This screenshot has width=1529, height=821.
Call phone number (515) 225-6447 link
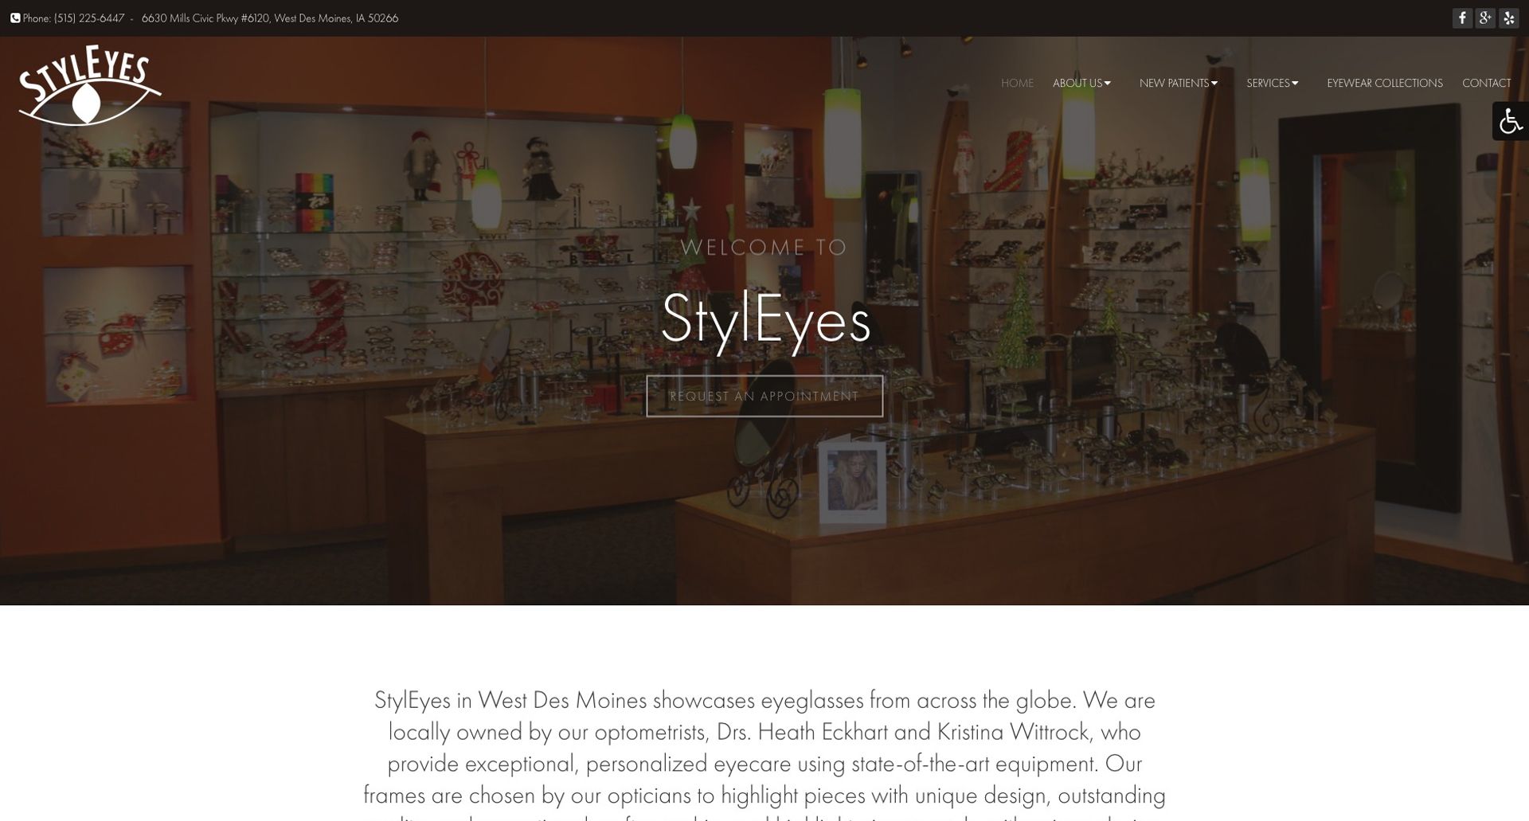click(89, 18)
